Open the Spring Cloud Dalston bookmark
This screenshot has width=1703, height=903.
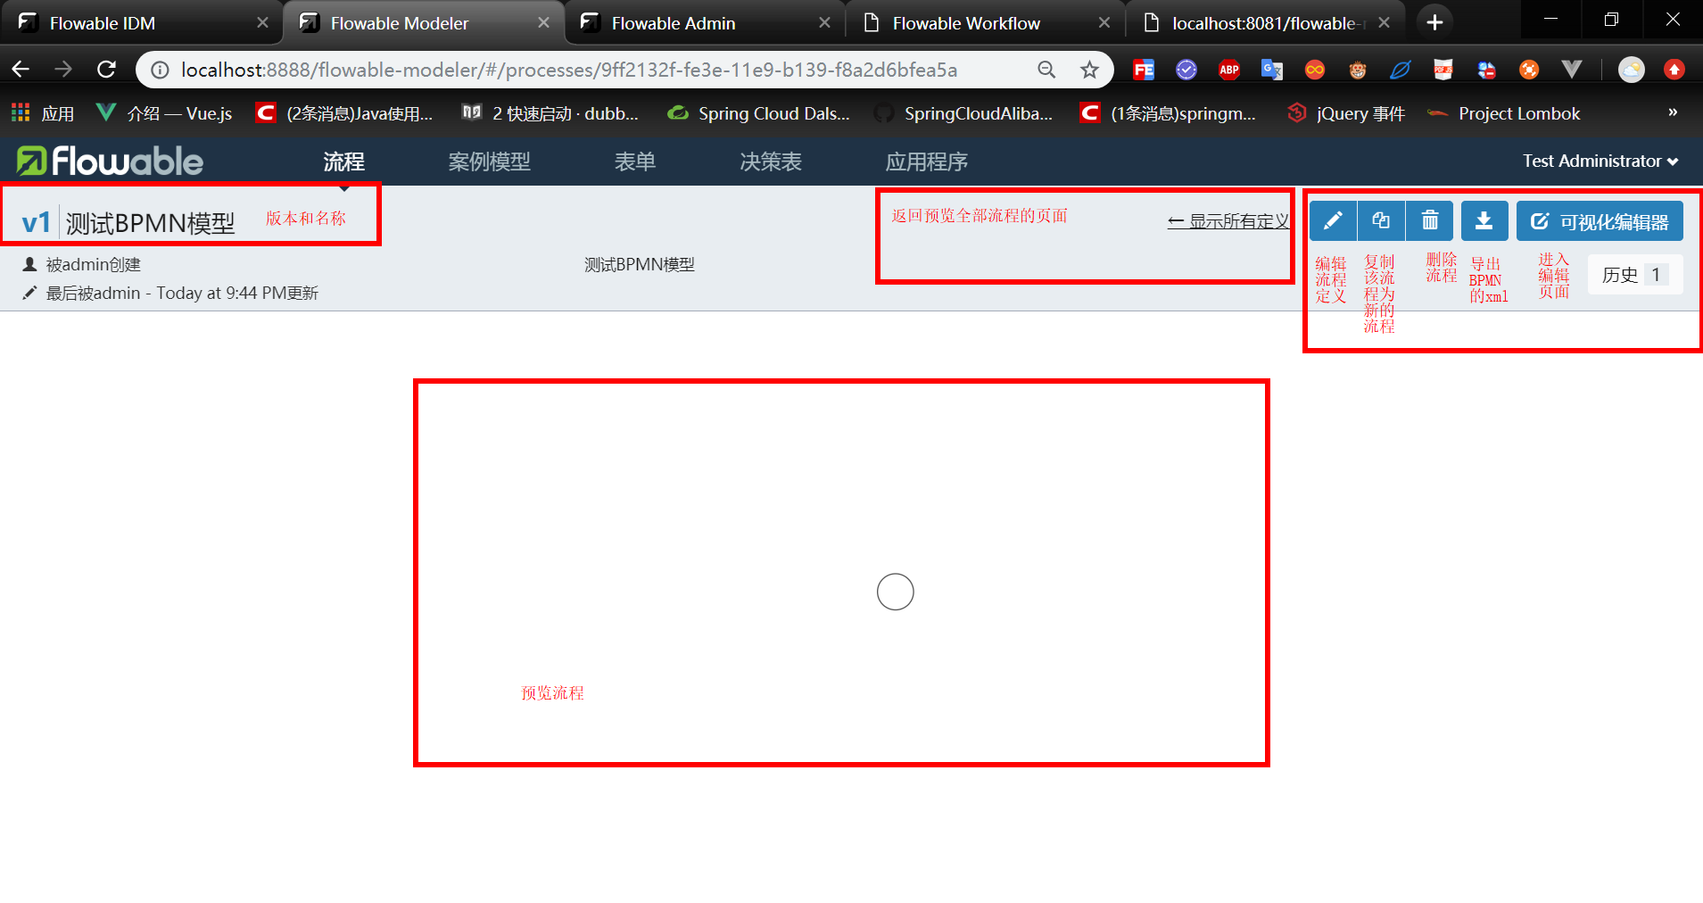759,113
